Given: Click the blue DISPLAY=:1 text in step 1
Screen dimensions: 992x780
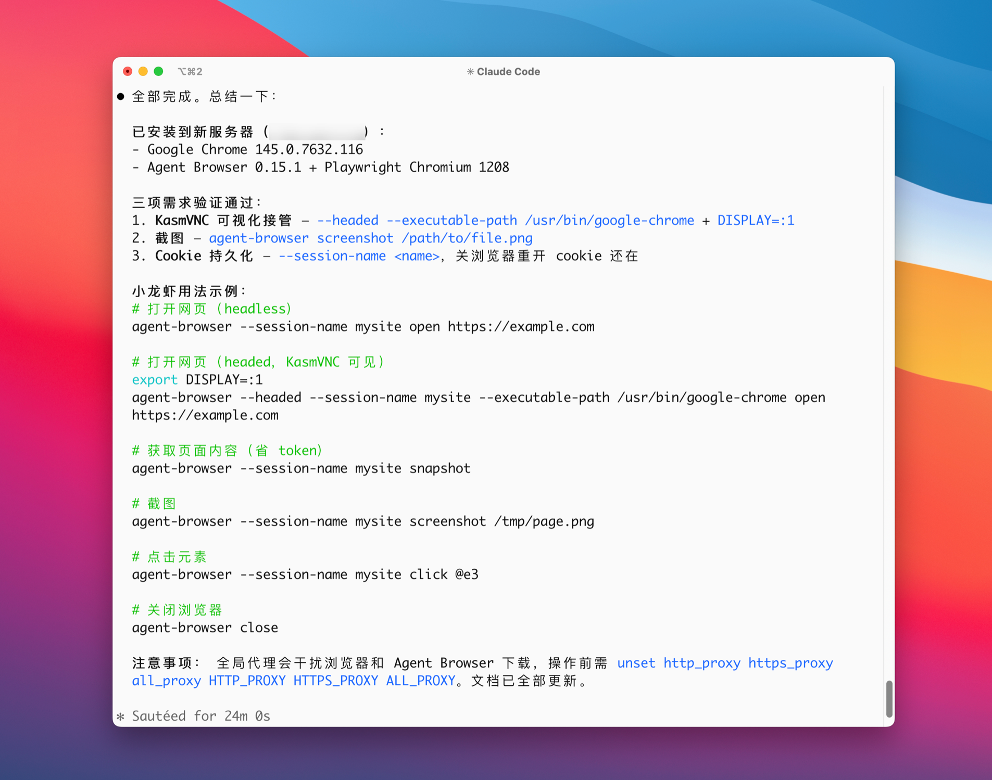Looking at the screenshot, I should click(x=756, y=221).
